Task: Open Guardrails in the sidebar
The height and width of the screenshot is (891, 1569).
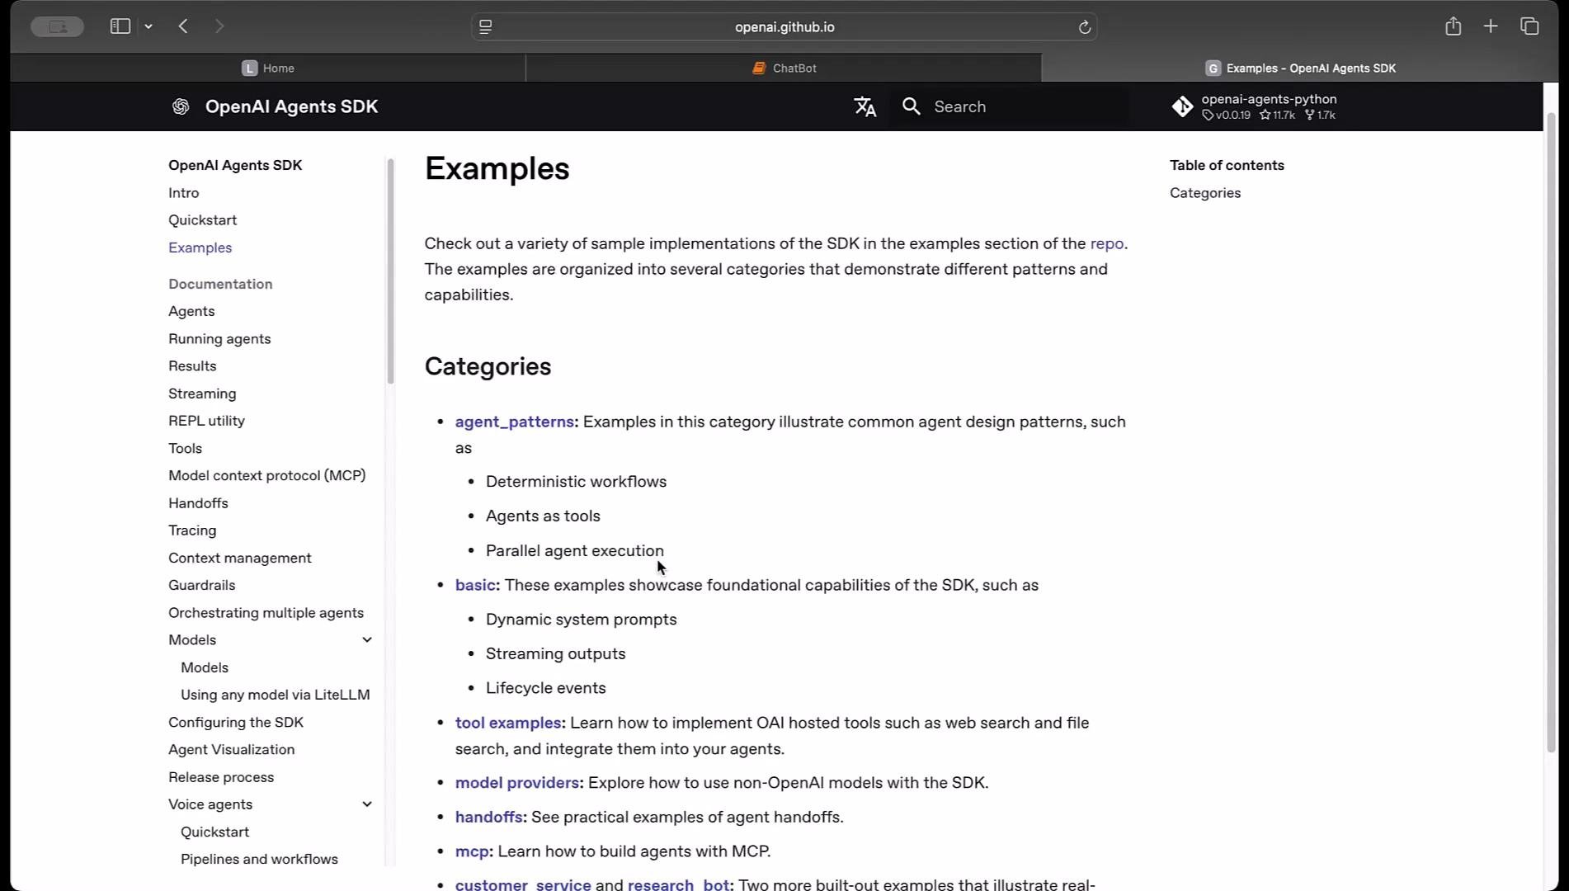Action: click(x=201, y=585)
